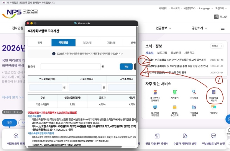The height and width of the screenshot is (151, 230).
Task: Click the 더보기 + button
Action: pos(217,46)
